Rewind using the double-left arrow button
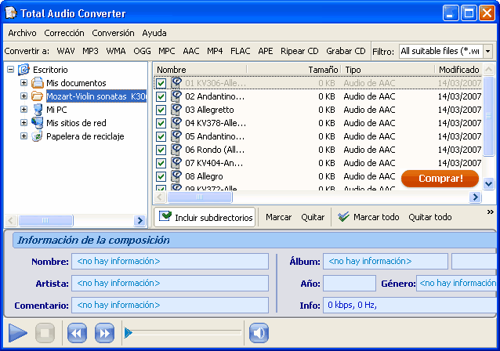500x351 pixels. 77,333
